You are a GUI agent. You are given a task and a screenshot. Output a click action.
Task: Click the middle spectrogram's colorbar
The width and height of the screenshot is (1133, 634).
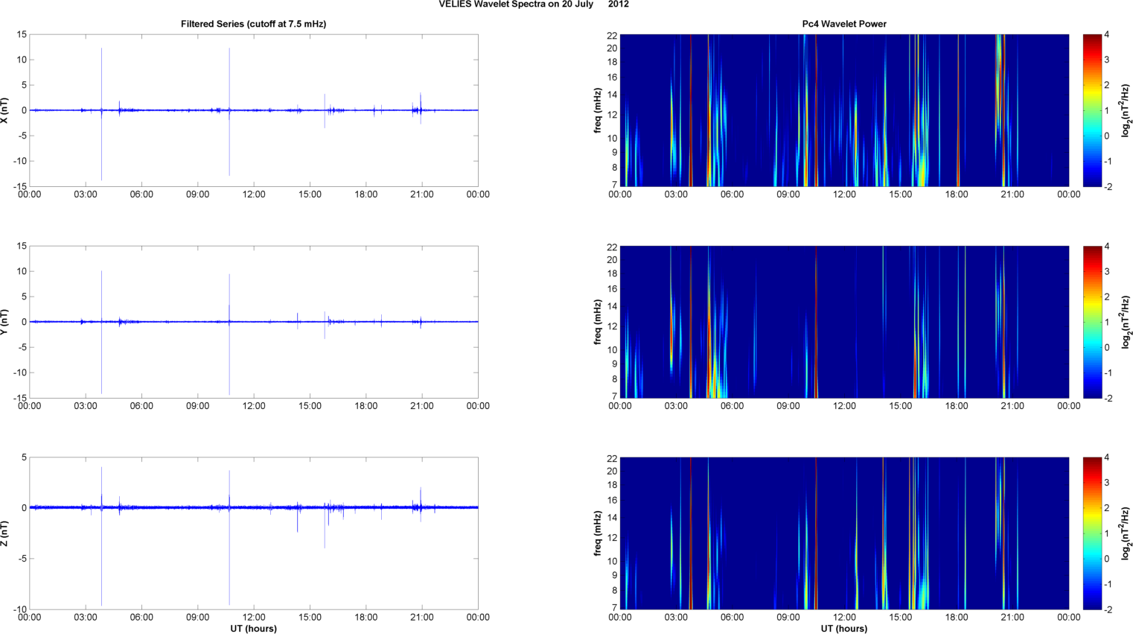[1091, 322]
